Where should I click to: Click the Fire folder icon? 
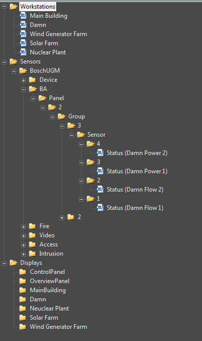32,226
